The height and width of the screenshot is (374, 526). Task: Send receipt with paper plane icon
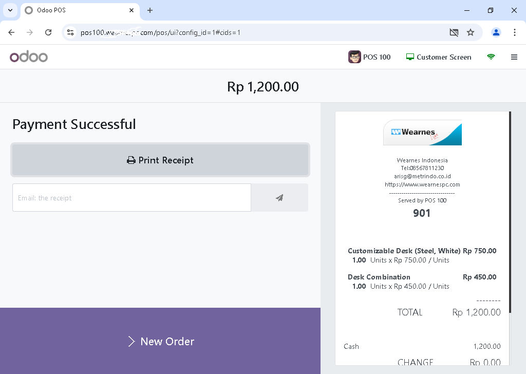click(x=279, y=198)
